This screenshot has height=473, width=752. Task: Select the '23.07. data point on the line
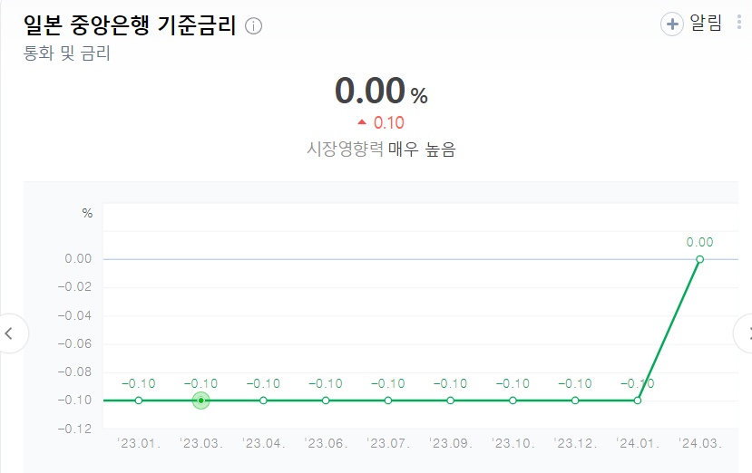tap(388, 400)
